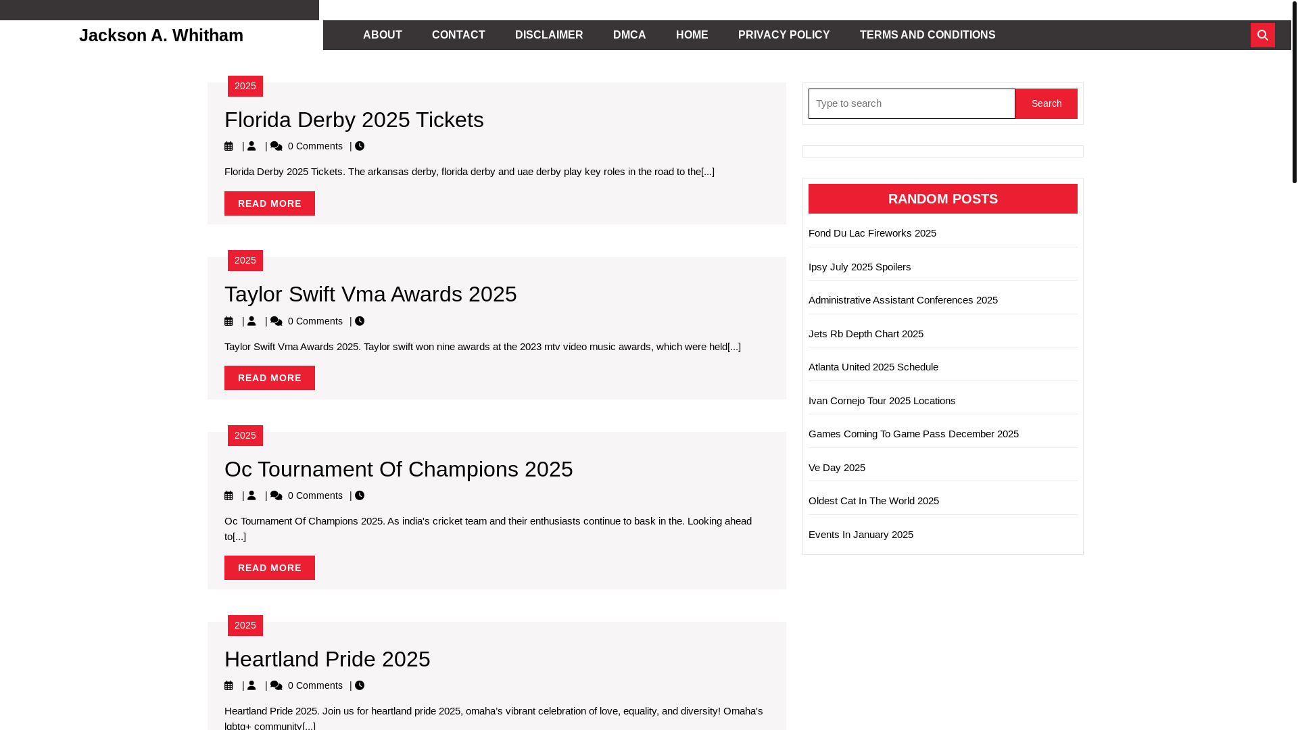This screenshot has width=1298, height=730.
Task: Click the red search icon in navigation bar
Action: tap(1262, 35)
